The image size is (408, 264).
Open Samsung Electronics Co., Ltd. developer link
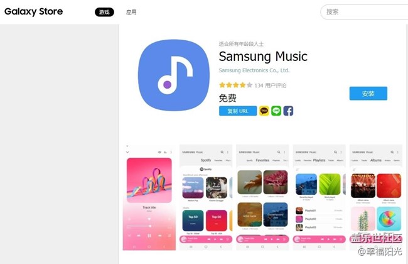pos(254,70)
